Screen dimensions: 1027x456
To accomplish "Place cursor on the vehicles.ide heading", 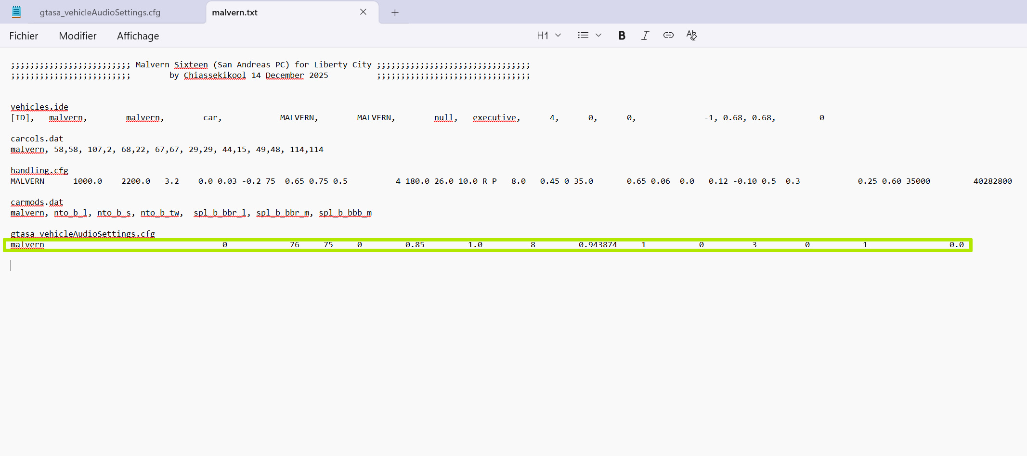I will point(39,107).
